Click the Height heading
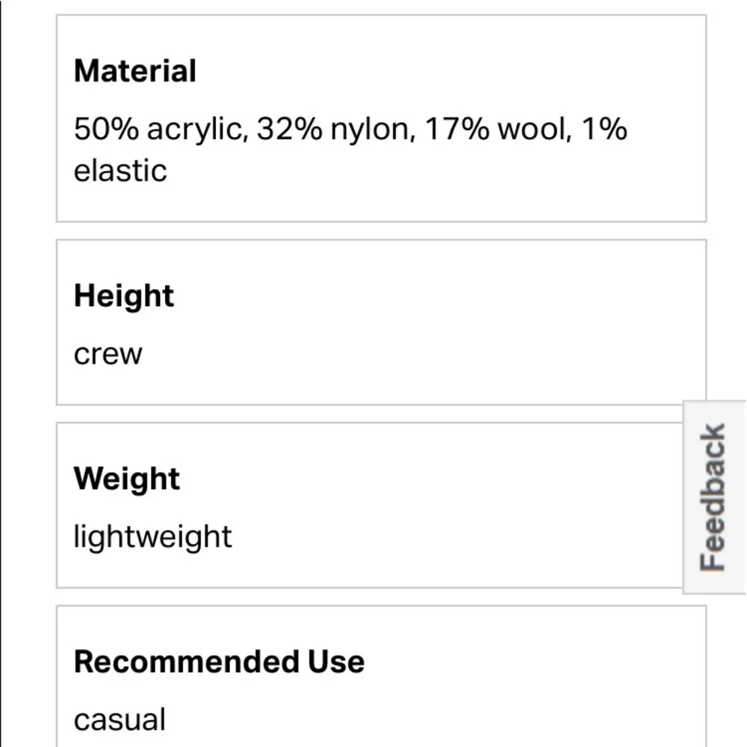This screenshot has width=747, height=747. coord(124,297)
